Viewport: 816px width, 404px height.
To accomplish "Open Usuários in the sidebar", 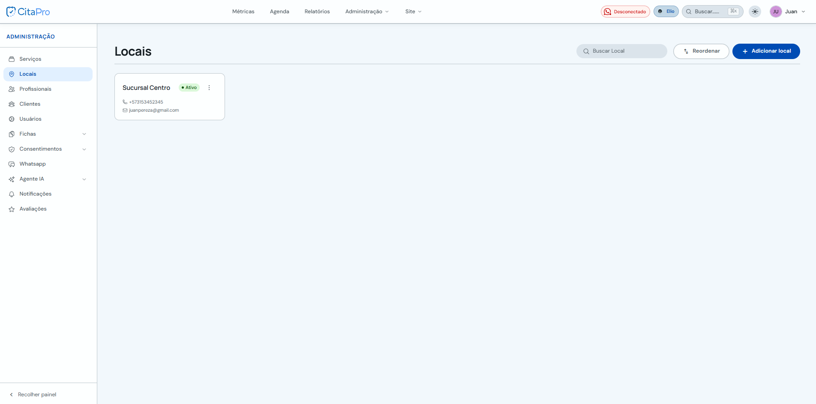I will click(x=48, y=119).
